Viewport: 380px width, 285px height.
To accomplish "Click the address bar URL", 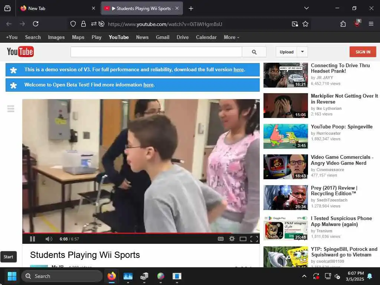I will pyautogui.click(x=165, y=24).
